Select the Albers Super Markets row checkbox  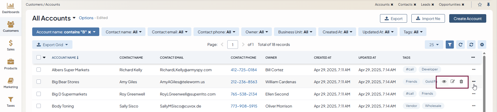(39, 70)
